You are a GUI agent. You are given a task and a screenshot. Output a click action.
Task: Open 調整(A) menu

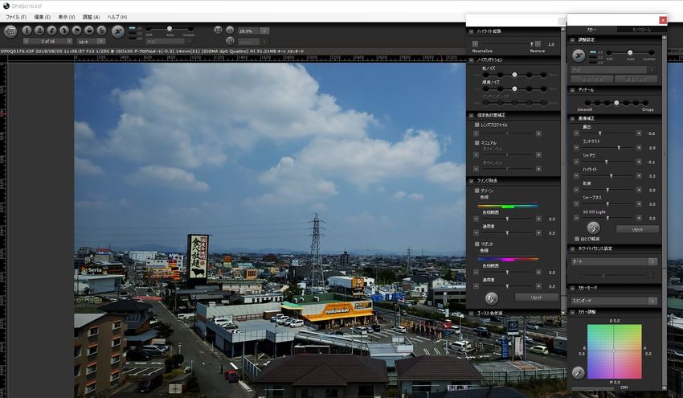(91, 17)
